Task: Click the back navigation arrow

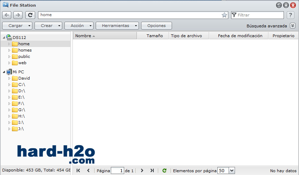Action: [7, 15]
